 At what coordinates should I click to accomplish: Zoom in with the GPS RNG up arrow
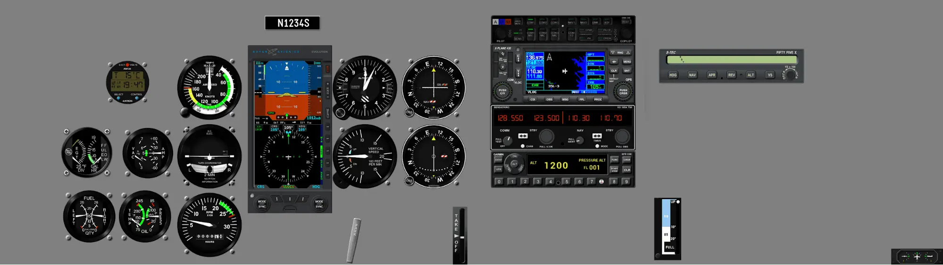(x=628, y=53)
